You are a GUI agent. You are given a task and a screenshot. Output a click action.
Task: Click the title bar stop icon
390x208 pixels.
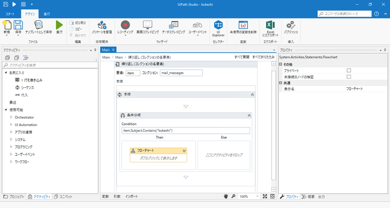(23, 4)
